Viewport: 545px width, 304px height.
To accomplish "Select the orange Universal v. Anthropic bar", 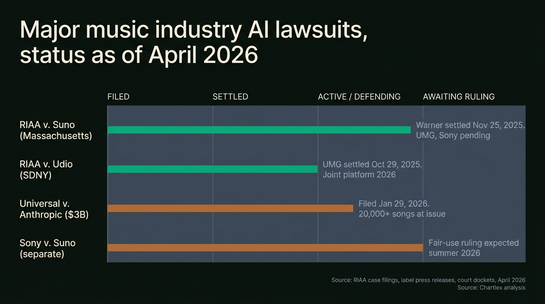I will pos(230,207).
